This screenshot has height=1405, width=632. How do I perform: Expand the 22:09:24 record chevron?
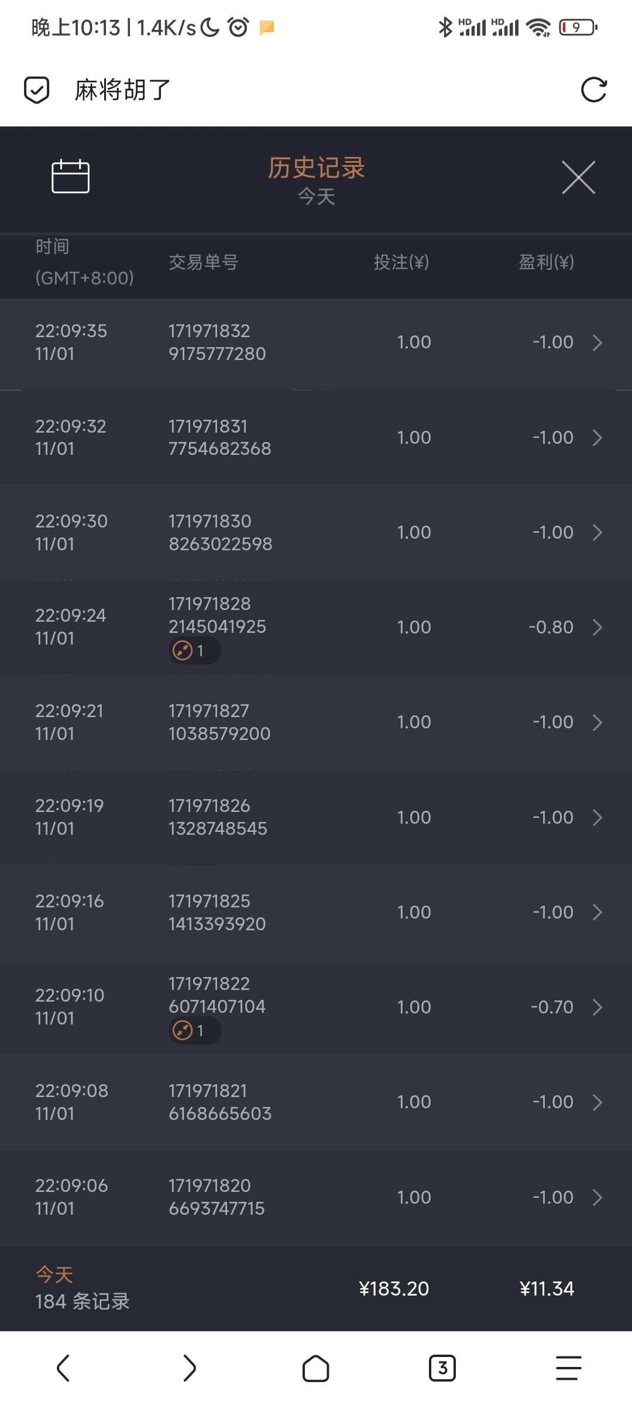pyautogui.click(x=597, y=628)
